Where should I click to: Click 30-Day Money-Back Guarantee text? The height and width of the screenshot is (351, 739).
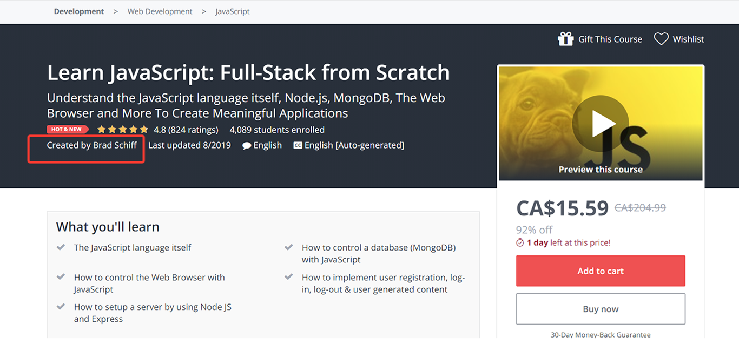[601, 335]
